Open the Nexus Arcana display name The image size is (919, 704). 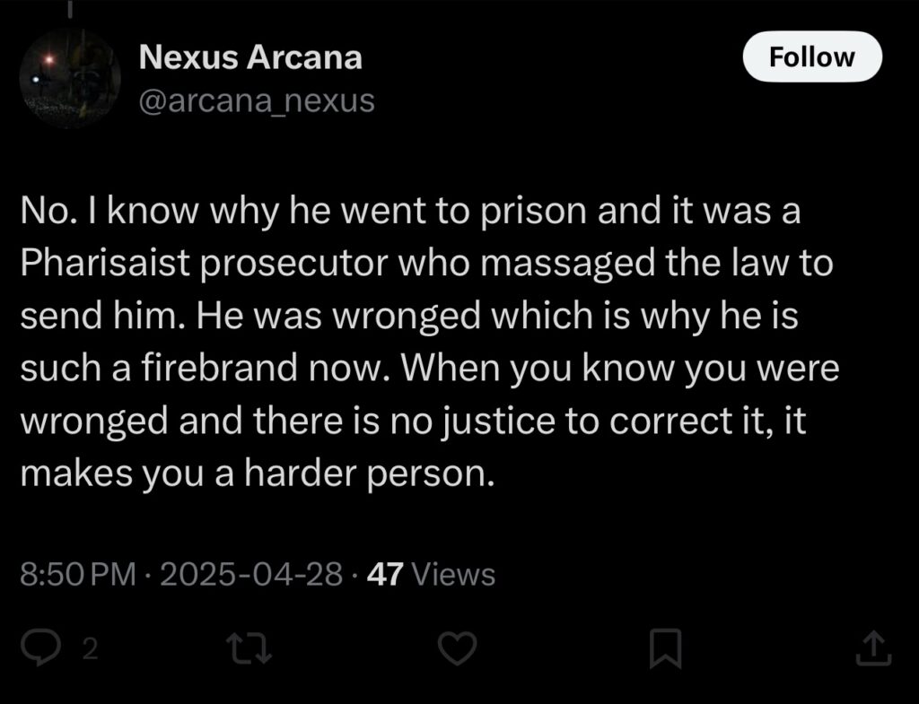[x=250, y=57]
